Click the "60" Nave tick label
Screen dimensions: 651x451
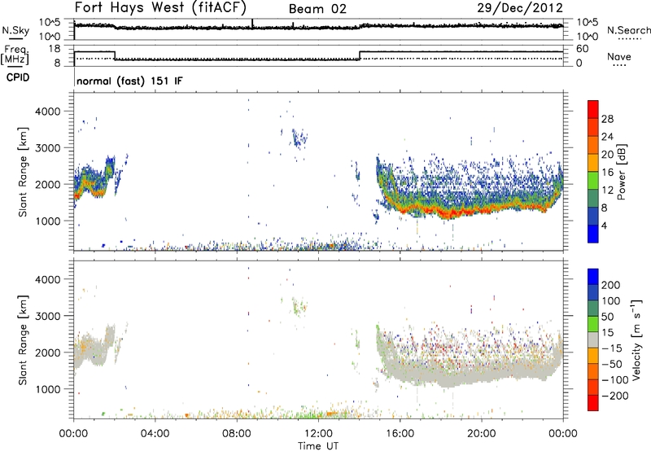[x=582, y=49]
